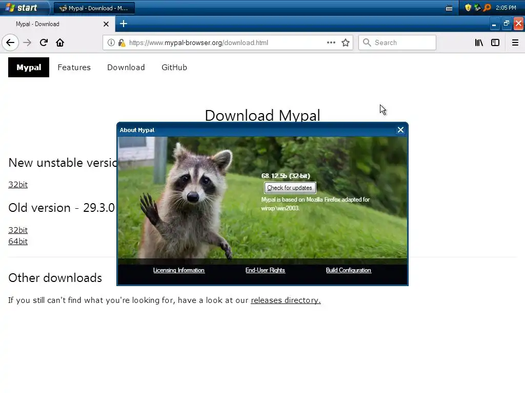Open the Library bookmarks icon
The width and height of the screenshot is (525, 393).
479,42
